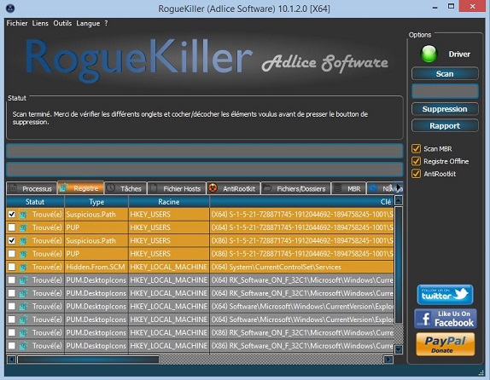Click the Tâches tab clock icon

tap(111, 187)
